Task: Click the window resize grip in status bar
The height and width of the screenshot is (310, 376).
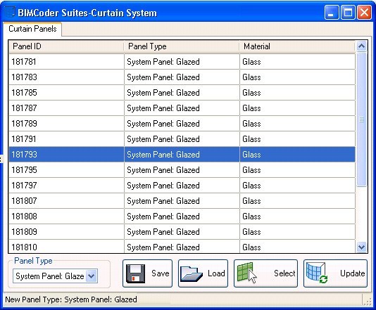Action: click(368, 302)
